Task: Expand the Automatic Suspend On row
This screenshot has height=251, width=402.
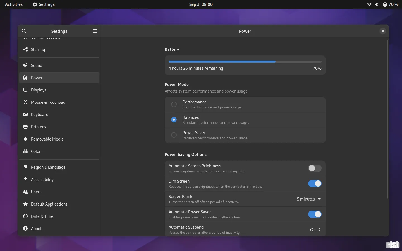Action: (x=245, y=230)
